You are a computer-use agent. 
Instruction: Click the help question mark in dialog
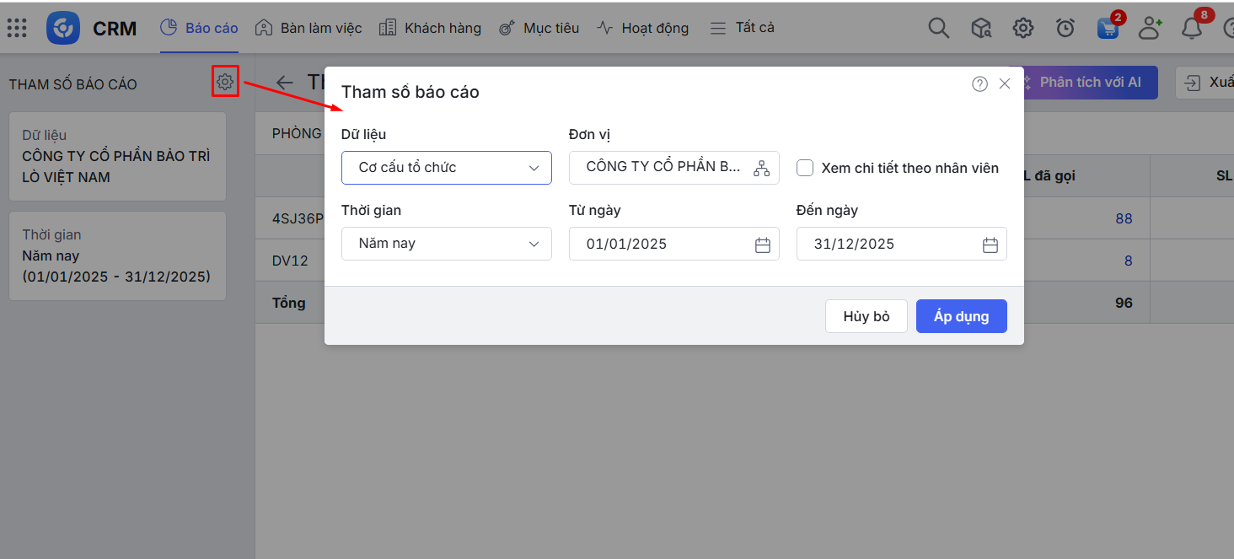979,83
